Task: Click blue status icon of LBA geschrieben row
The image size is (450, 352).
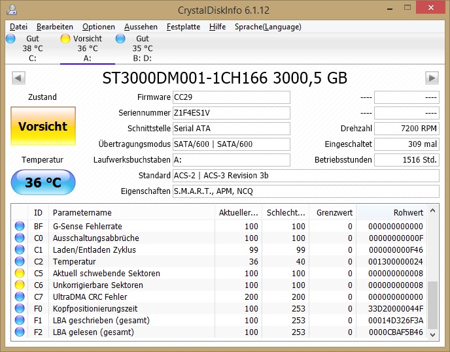Action: click(20, 320)
